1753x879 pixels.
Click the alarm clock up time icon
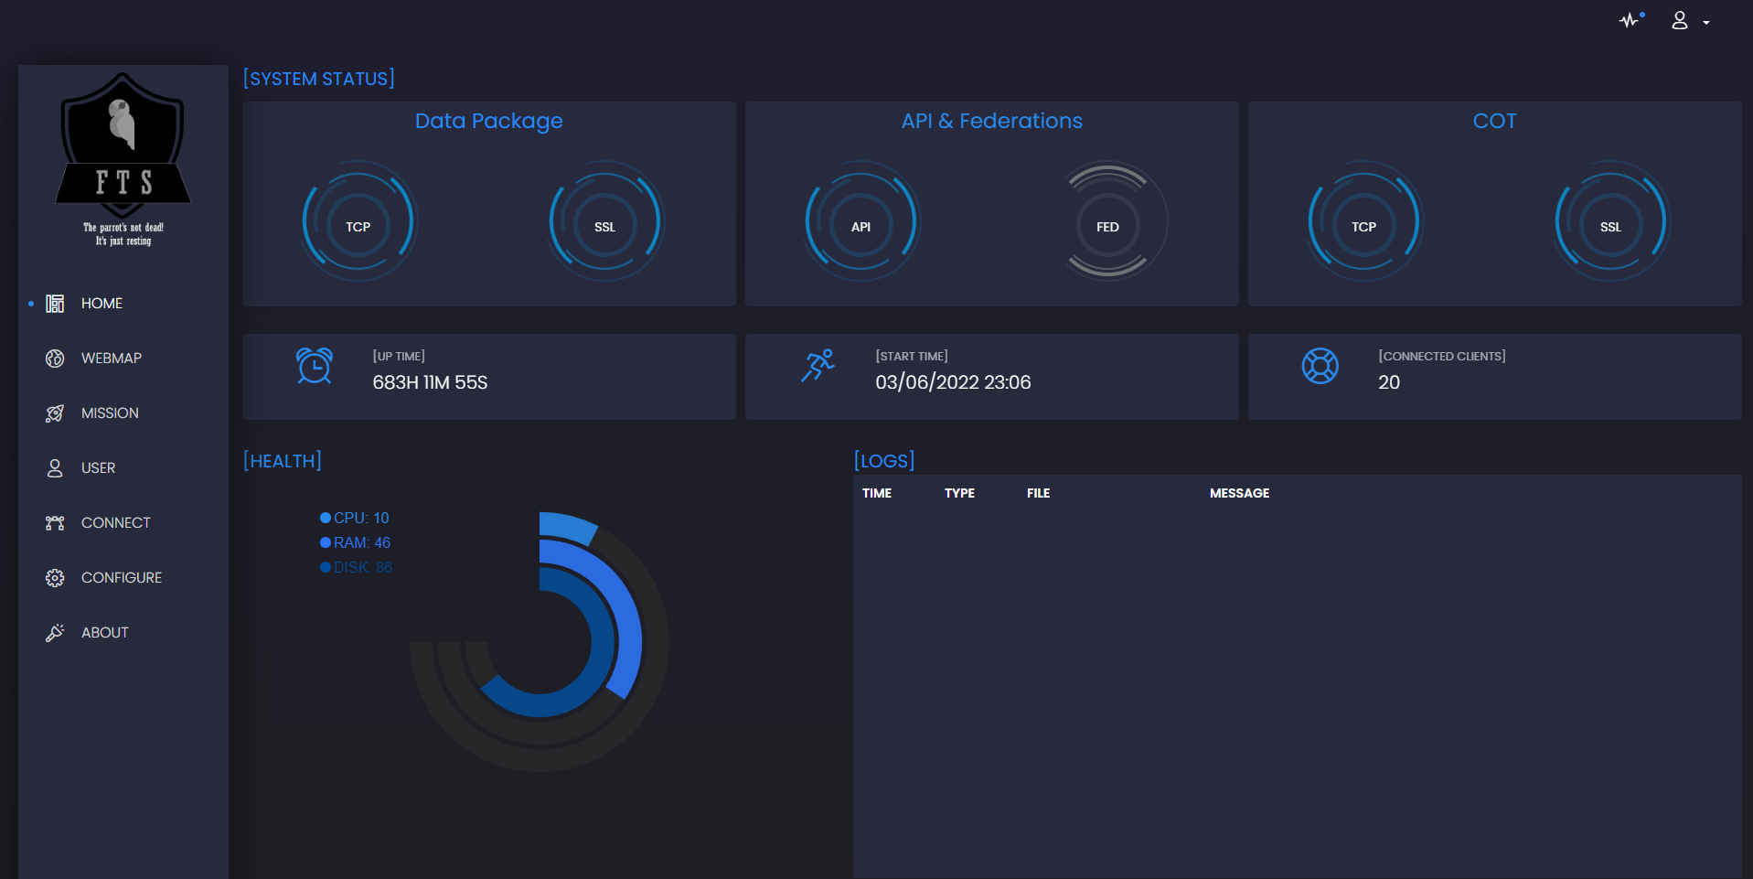tap(315, 366)
